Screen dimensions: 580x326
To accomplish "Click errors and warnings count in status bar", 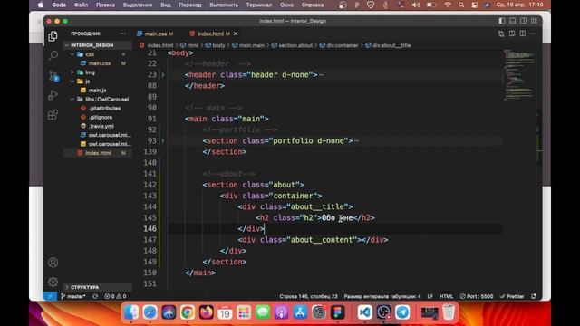I will pyautogui.click(x=115, y=296).
